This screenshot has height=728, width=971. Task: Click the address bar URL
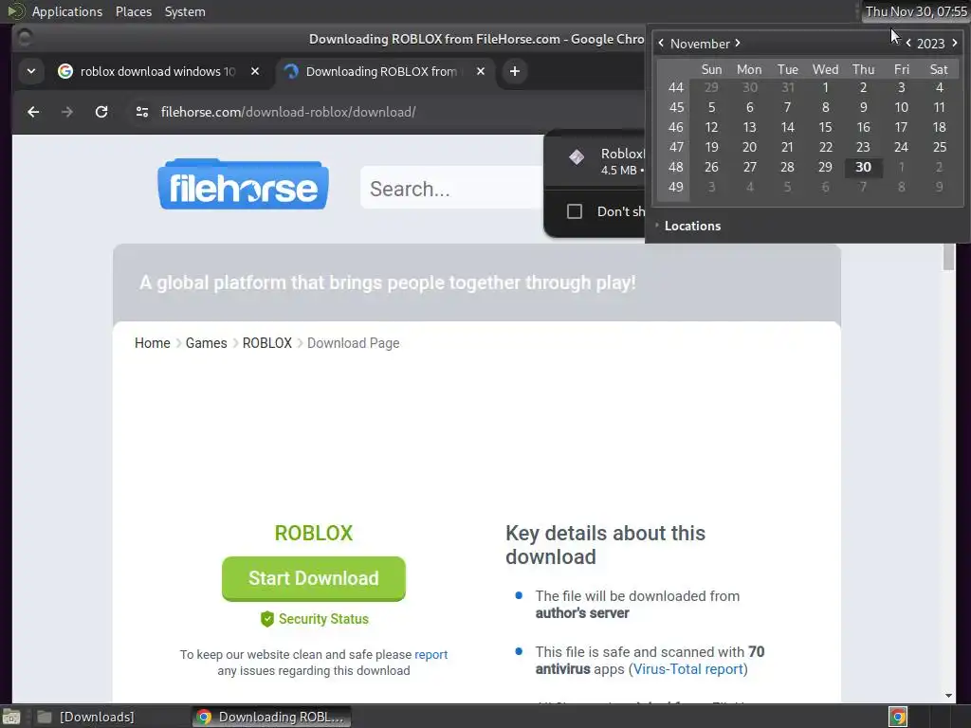coord(288,112)
